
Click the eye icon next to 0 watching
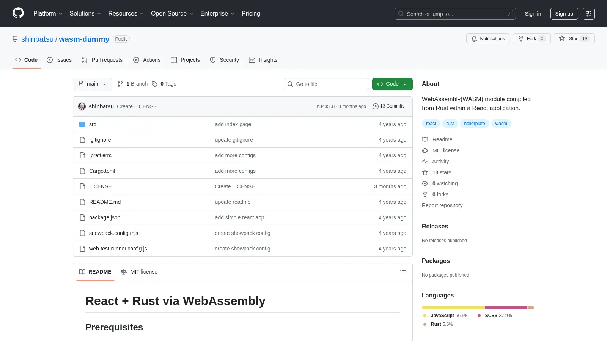[425, 183]
